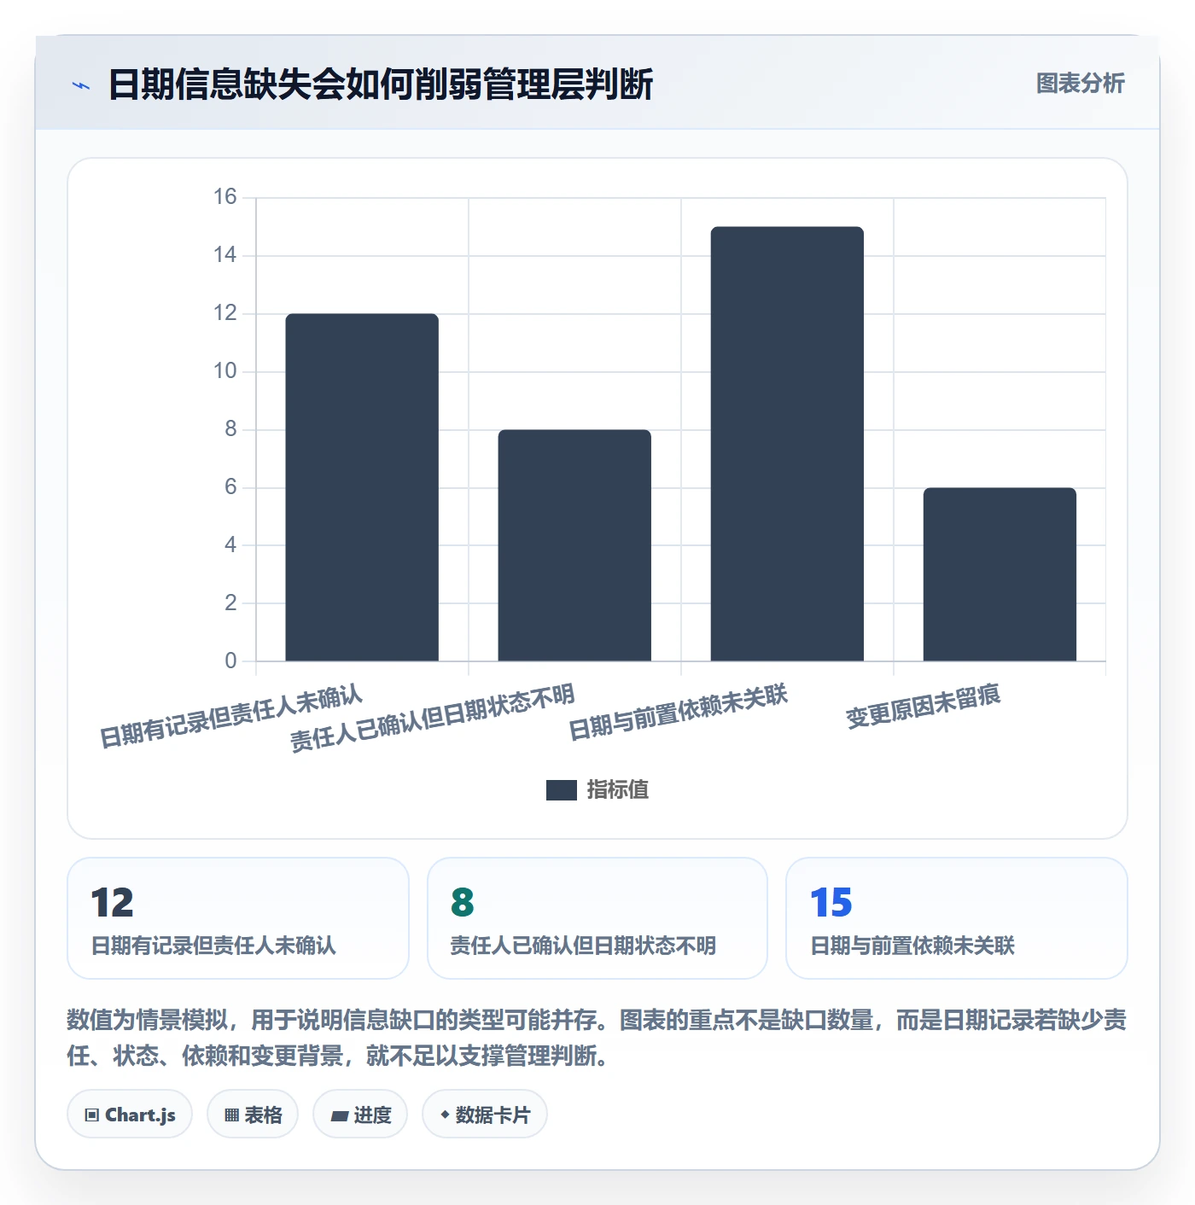Click the 表格 tag chip
Image resolution: width=1195 pixels, height=1205 pixels.
[253, 1115]
